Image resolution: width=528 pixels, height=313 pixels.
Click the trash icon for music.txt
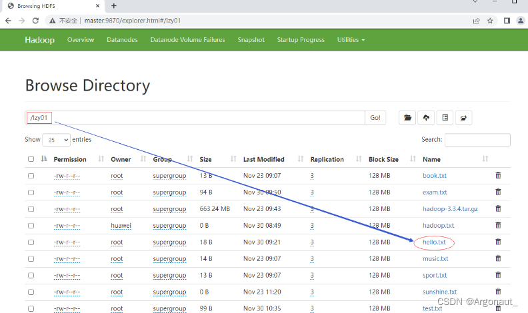(x=497, y=258)
